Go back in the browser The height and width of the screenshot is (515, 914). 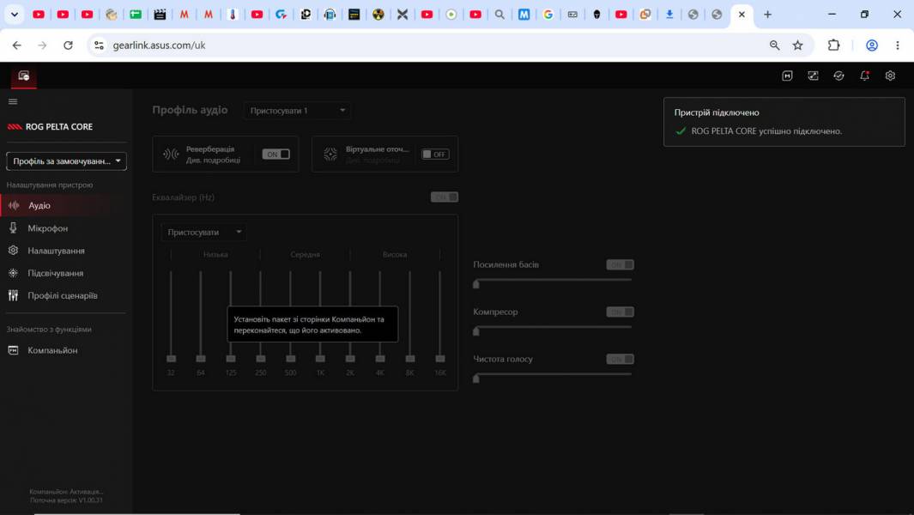coord(17,45)
